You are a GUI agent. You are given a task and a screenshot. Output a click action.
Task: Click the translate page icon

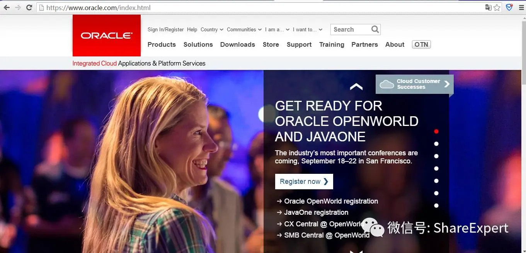pos(489,7)
